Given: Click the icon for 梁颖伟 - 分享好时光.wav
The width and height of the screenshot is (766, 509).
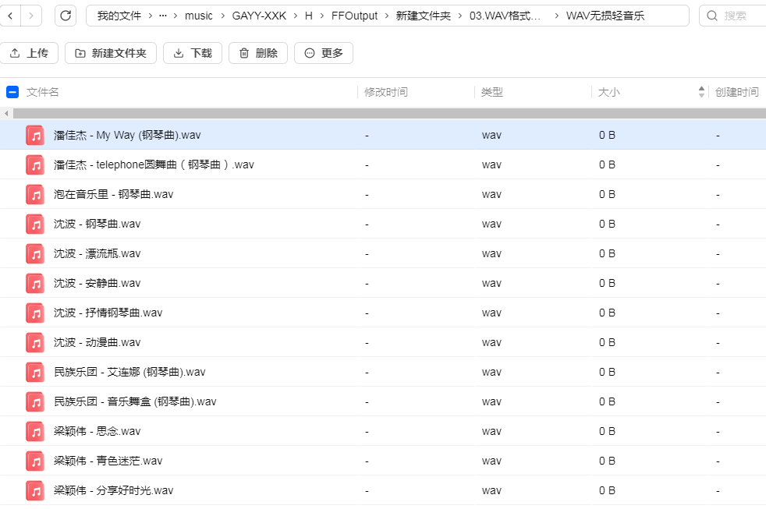Looking at the screenshot, I should pyautogui.click(x=35, y=490).
